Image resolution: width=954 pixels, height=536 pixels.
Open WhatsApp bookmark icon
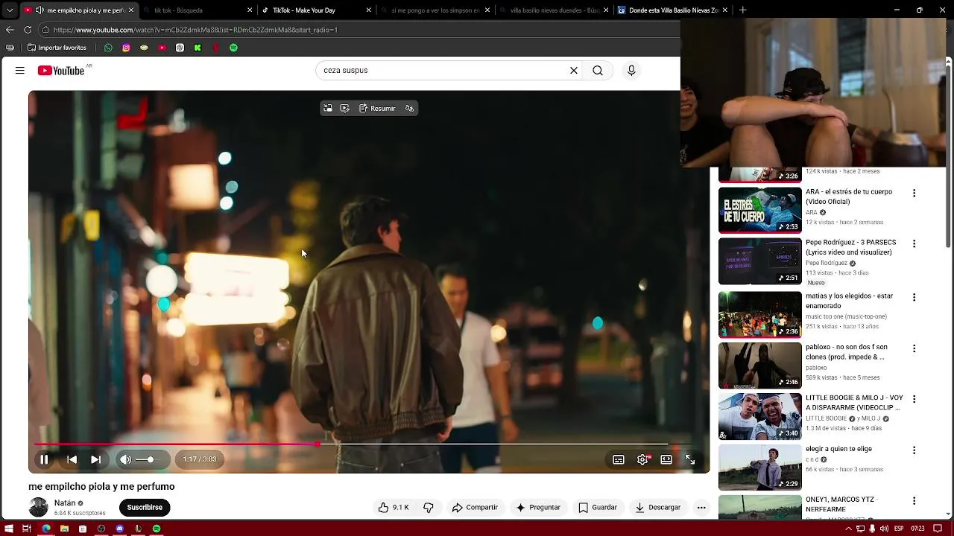(108, 48)
